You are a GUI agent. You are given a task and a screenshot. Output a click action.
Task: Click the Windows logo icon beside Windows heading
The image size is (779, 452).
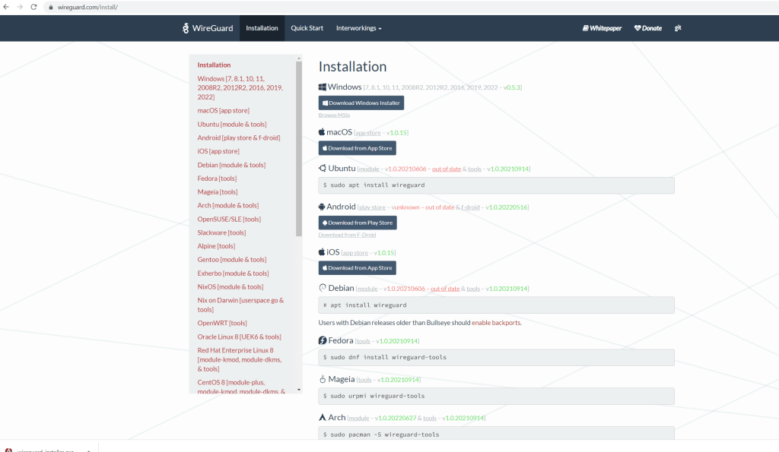323,87
